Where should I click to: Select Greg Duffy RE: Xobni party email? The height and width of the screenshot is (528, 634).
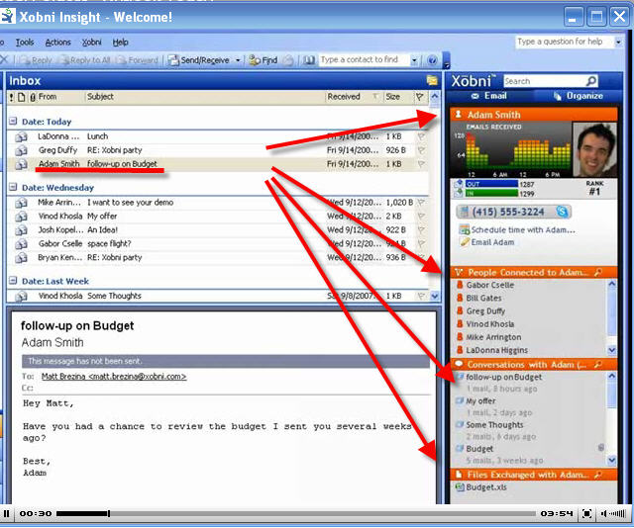tap(218, 150)
